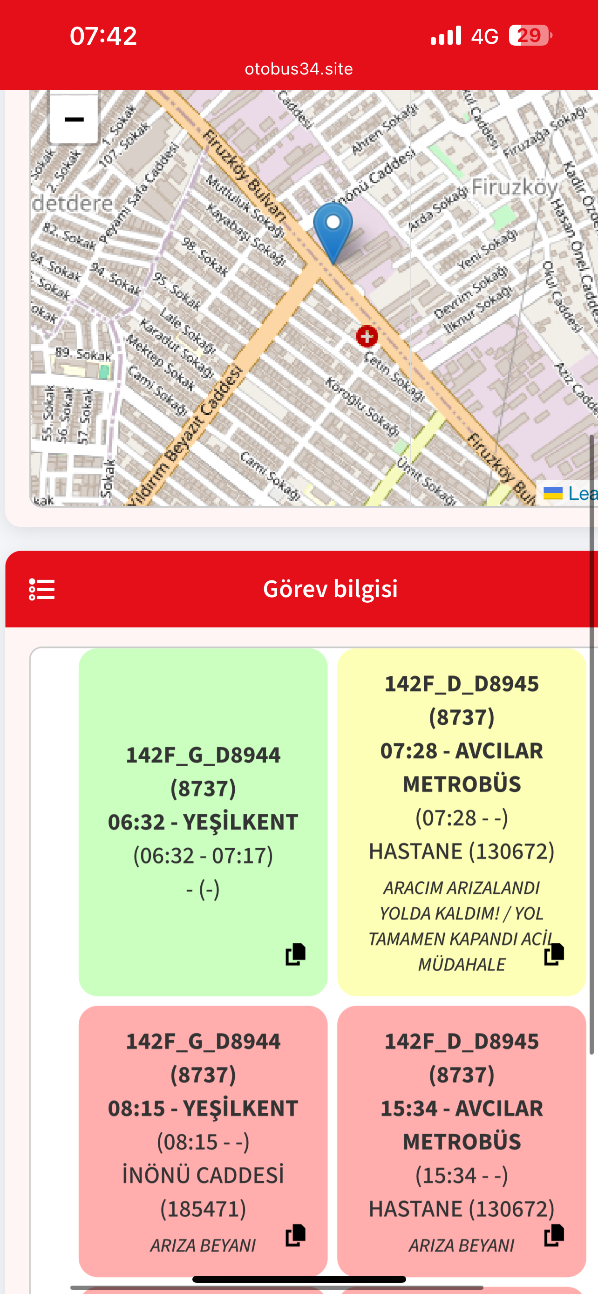Tap the otobus34.site address bar
The height and width of the screenshot is (1294, 598).
point(299,69)
